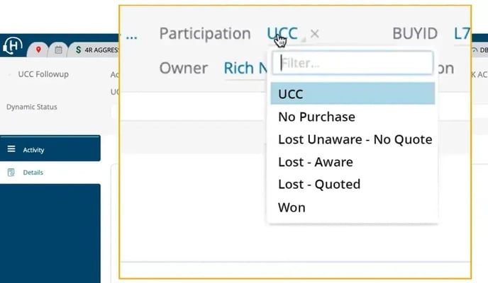Image resolution: width=488 pixels, height=283 pixels.
Task: Click the green dollar sign icon
Action: point(79,50)
